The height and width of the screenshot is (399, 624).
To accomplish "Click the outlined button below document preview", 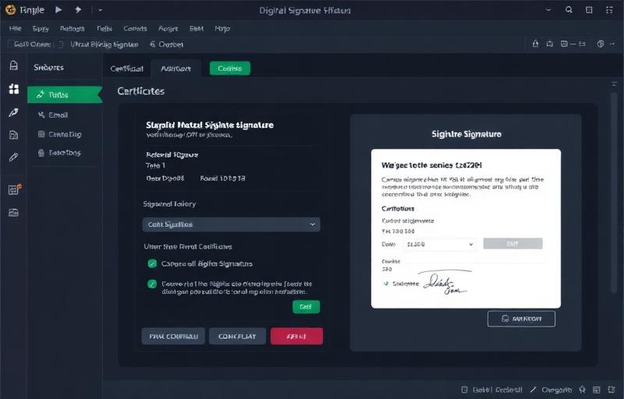I will [521, 319].
